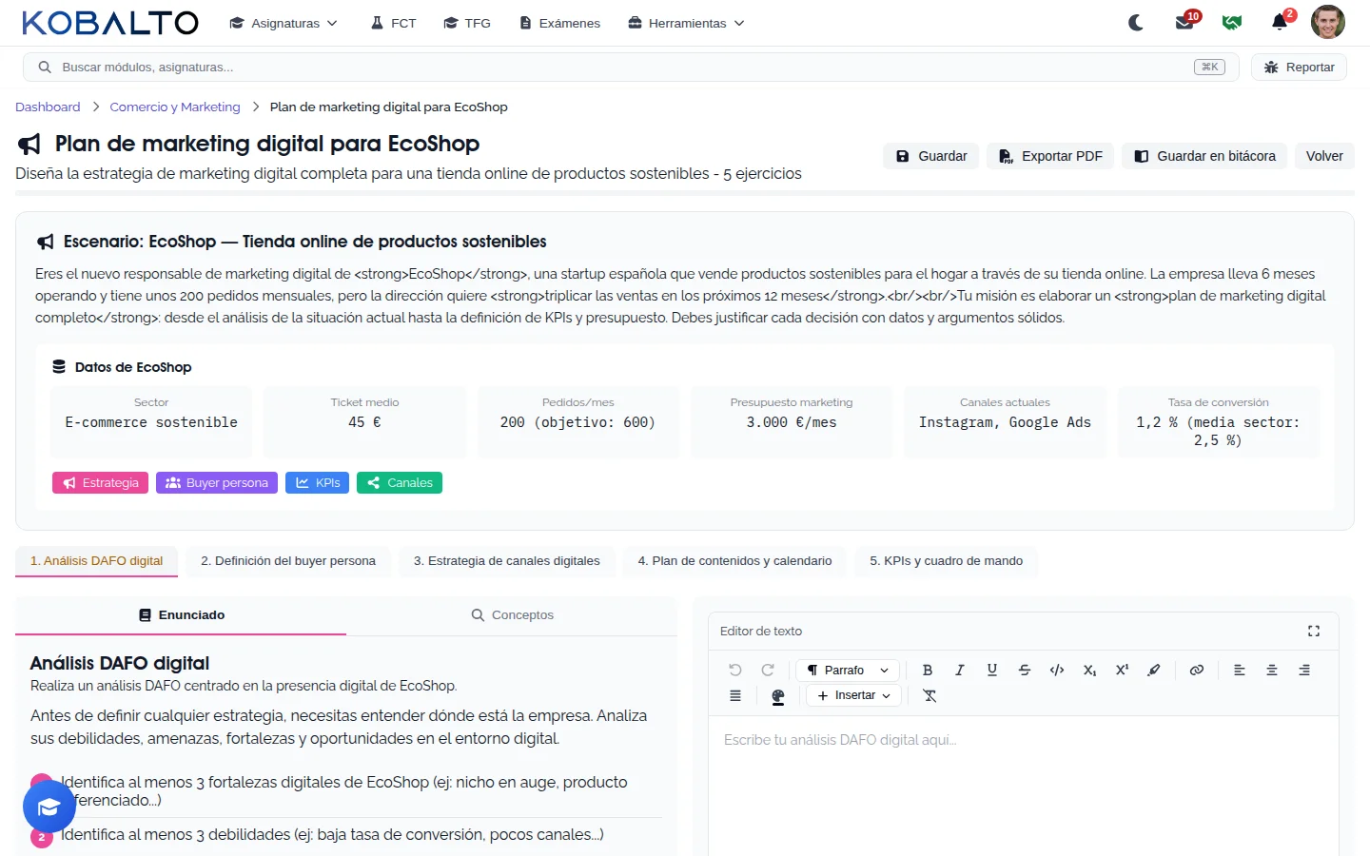Image resolution: width=1370 pixels, height=856 pixels.
Task: Open tab 5. KPIs y cuadro de mando
Action: point(947,561)
